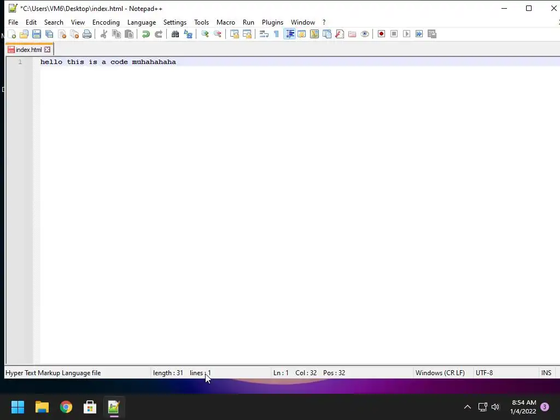This screenshot has height=420, width=560.
Task: Open the File menu
Action: pyautogui.click(x=13, y=22)
